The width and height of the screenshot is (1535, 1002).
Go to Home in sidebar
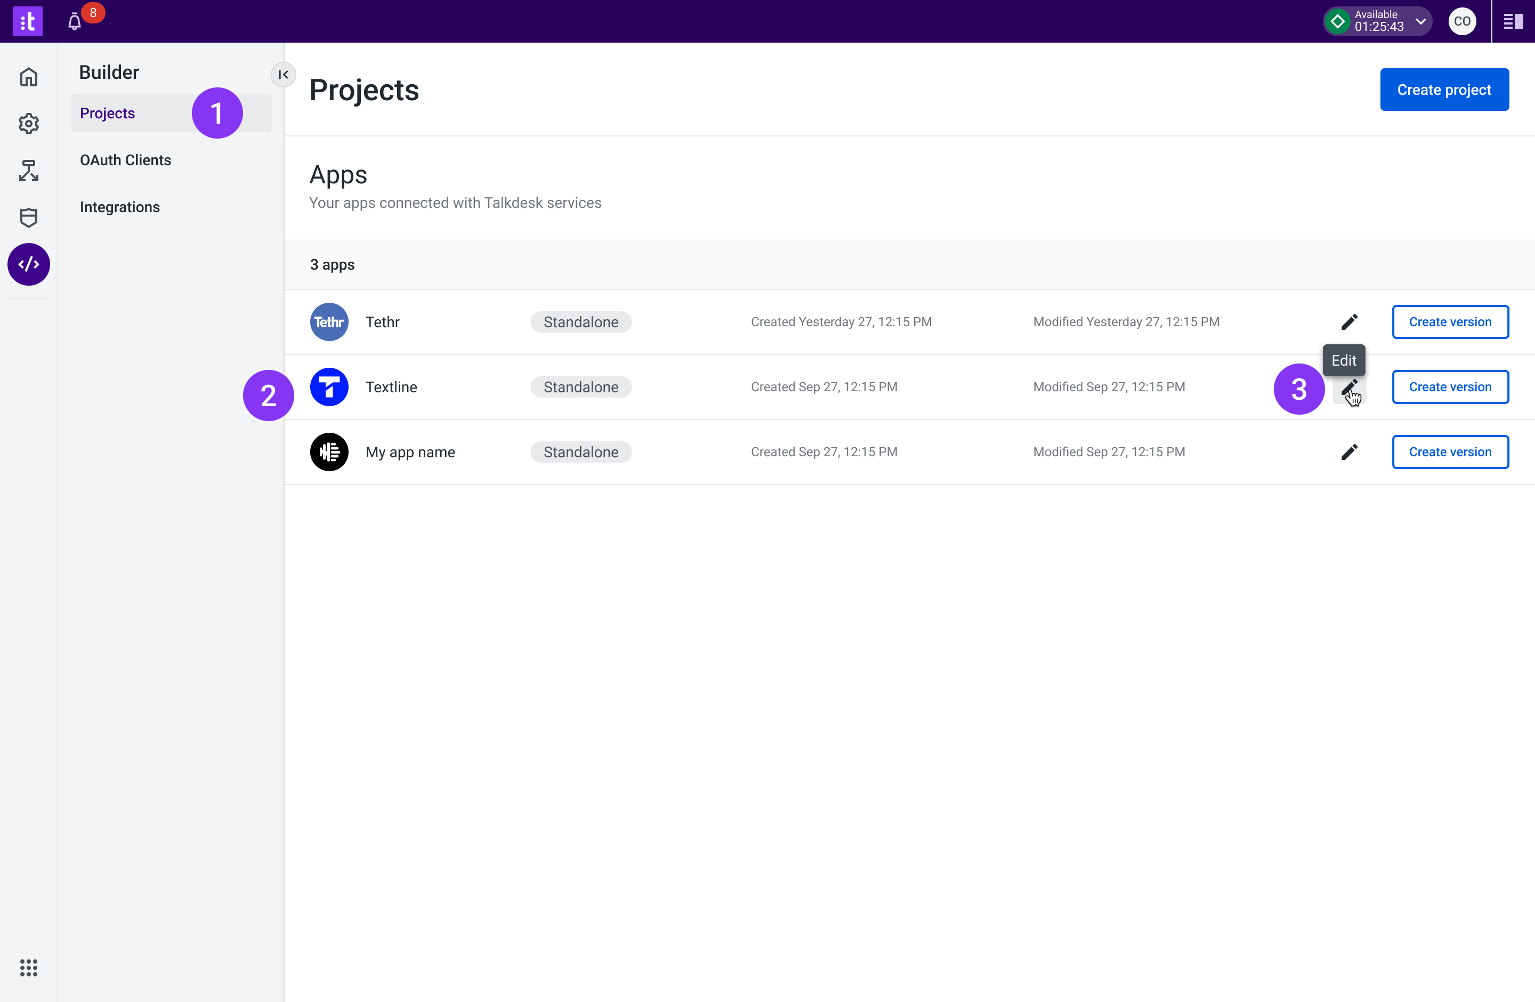[x=28, y=77]
